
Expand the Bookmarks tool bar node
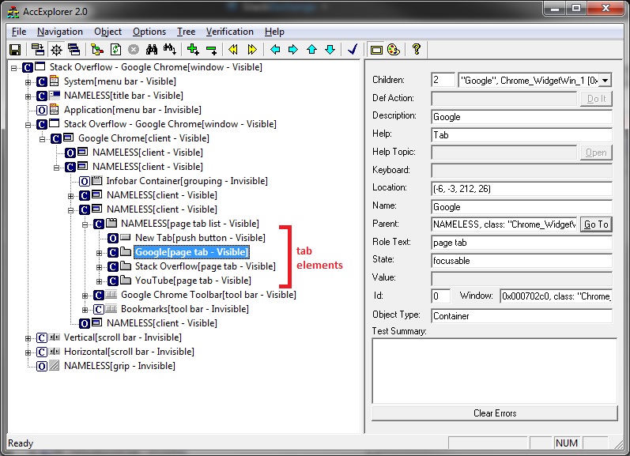point(85,310)
